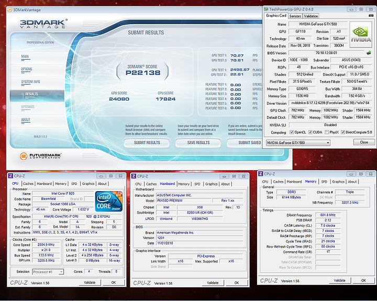Click the BIOS Version field 70.10.12.00.01

pyautogui.click(x=326, y=53)
